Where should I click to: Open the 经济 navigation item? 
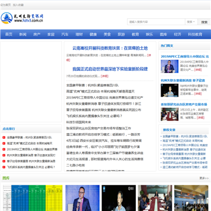[x=178, y=35]
